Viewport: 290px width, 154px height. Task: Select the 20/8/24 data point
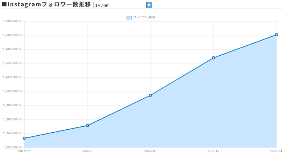coord(276,35)
